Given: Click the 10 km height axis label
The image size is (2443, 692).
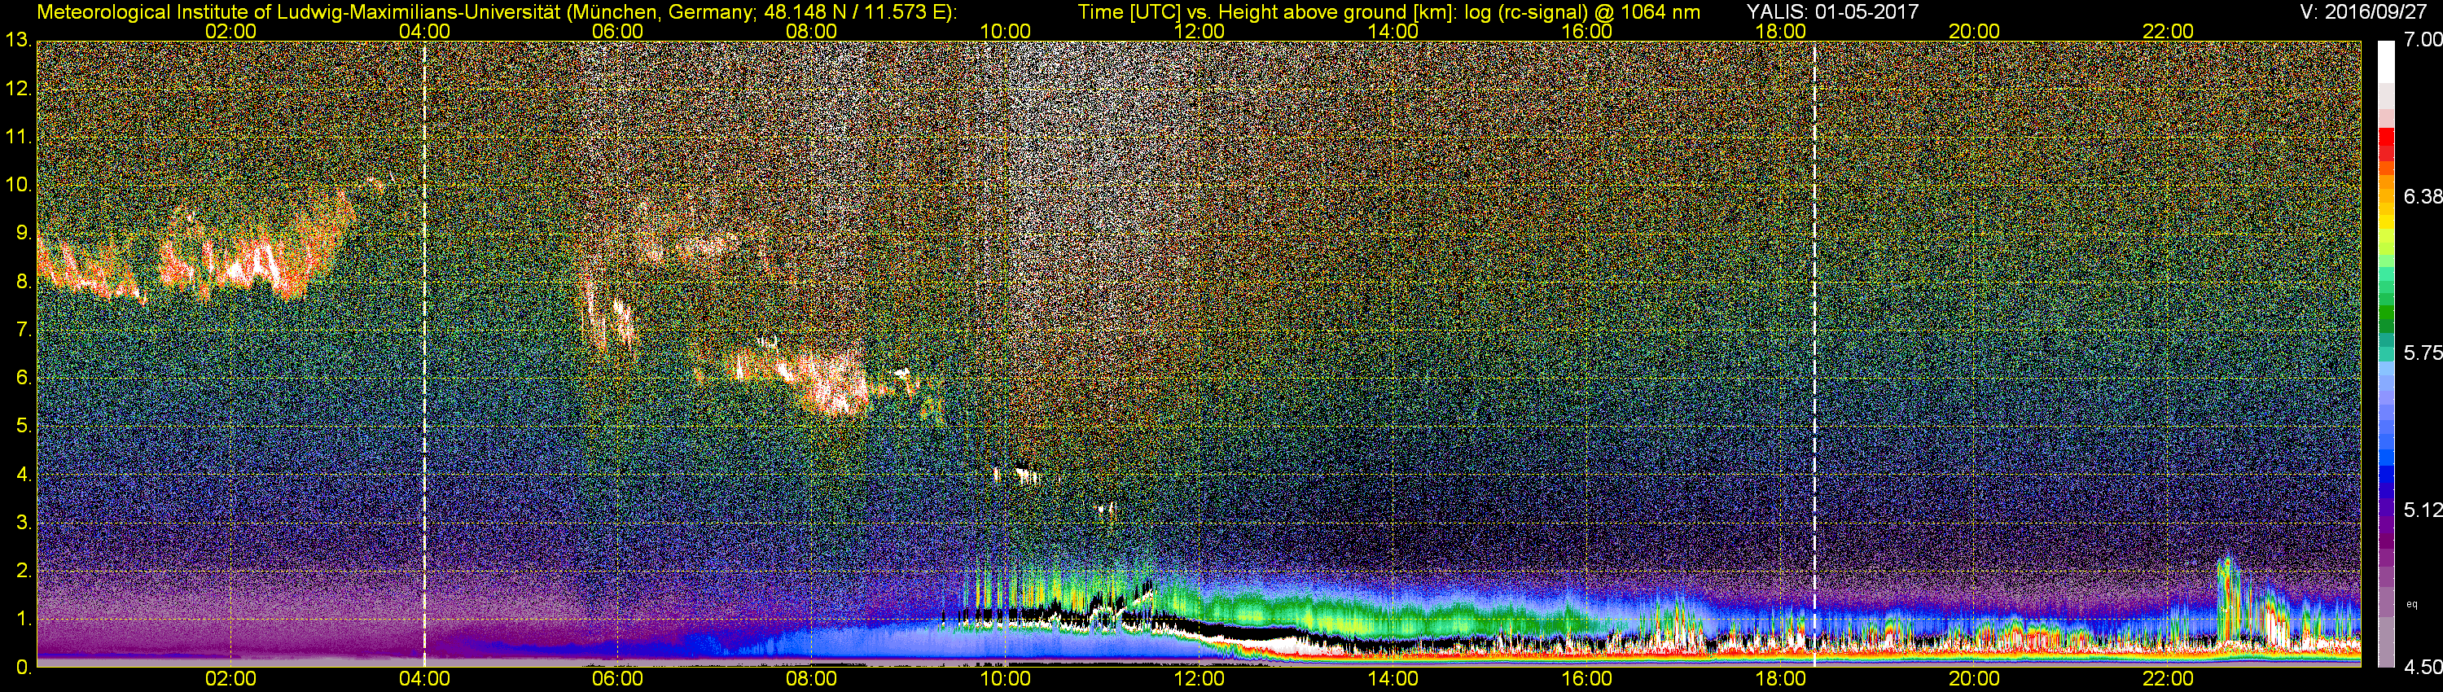Looking at the screenshot, I should pyautogui.click(x=17, y=186).
